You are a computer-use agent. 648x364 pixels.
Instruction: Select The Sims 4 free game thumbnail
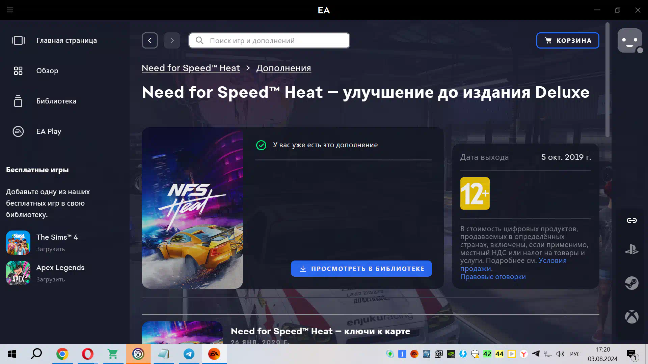point(18,243)
